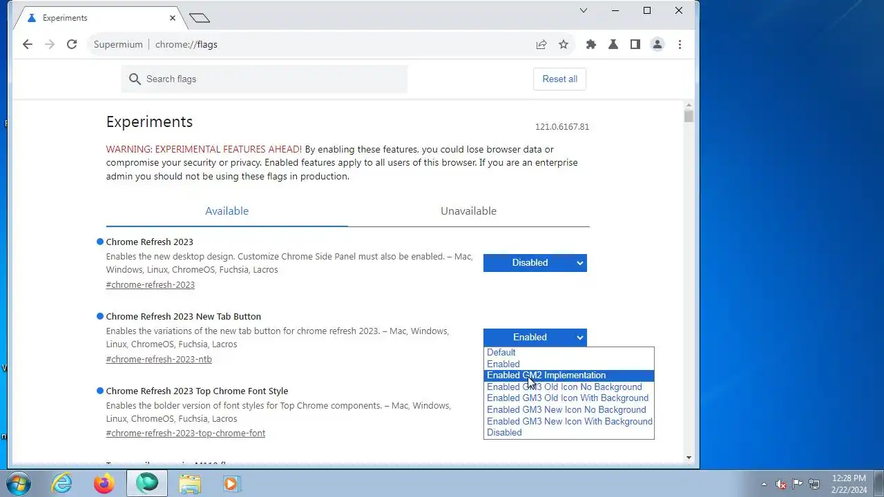This screenshot has width=884, height=497.
Task: Open the #chrome-refresh-2023-ntb anchor link
Action: 159,359
